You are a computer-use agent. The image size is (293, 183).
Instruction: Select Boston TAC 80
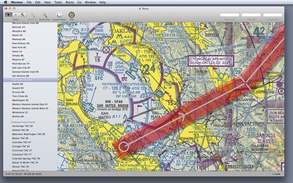tap(20, 138)
